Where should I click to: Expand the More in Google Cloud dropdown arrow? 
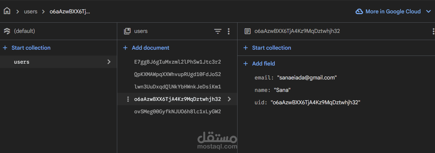tap(428, 11)
